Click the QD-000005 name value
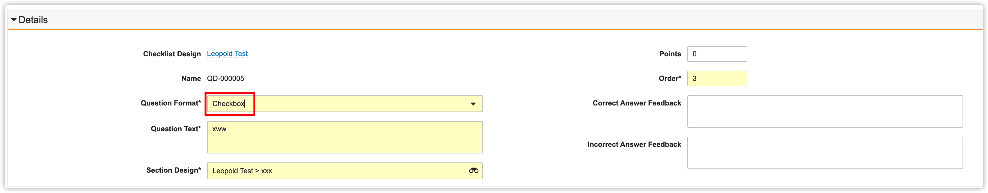988x193 pixels. click(225, 78)
